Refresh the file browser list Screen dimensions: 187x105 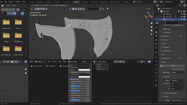13,10
